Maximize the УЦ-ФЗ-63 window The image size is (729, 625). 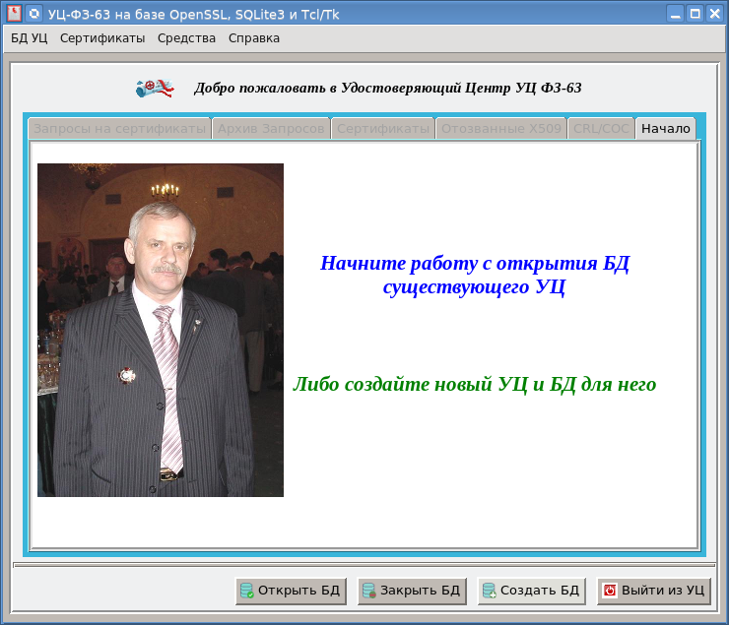coord(695,13)
